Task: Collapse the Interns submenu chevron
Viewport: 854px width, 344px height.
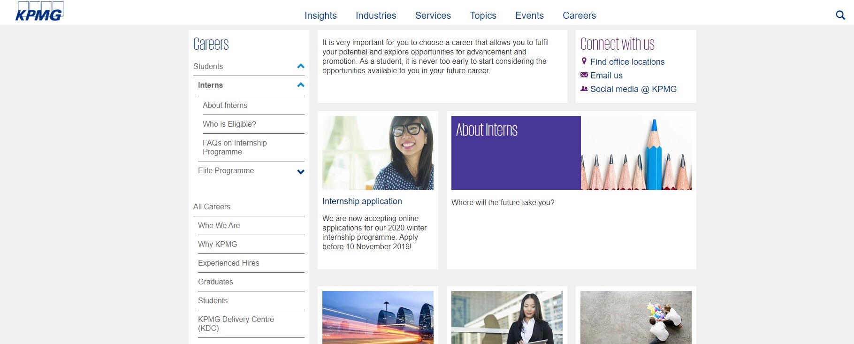Action: pos(301,85)
